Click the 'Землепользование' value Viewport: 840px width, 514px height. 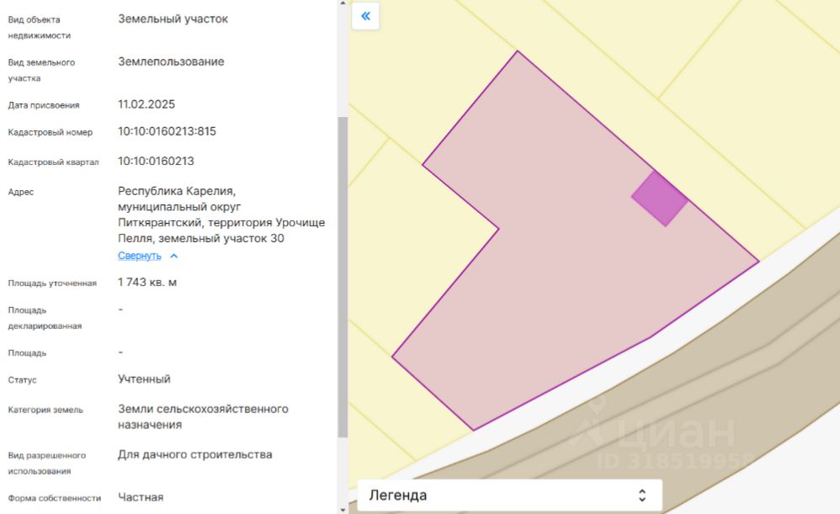171,61
